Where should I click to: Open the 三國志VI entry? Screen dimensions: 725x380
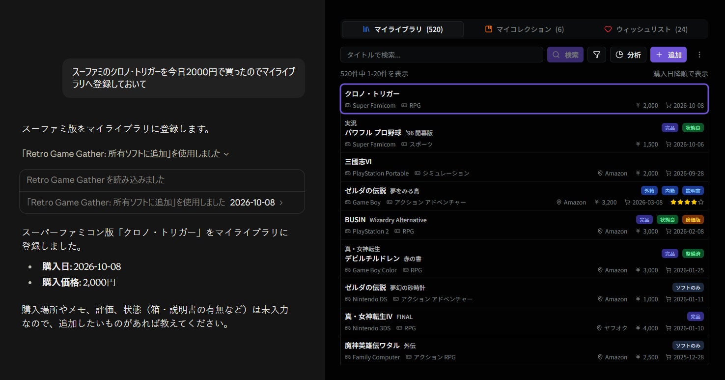point(524,167)
